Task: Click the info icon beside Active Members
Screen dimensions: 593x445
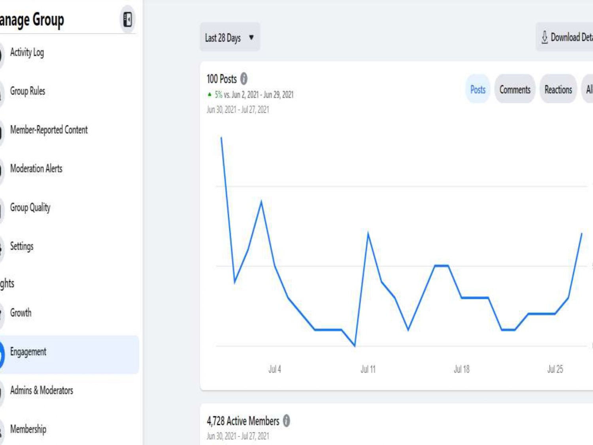Action: 286,420
